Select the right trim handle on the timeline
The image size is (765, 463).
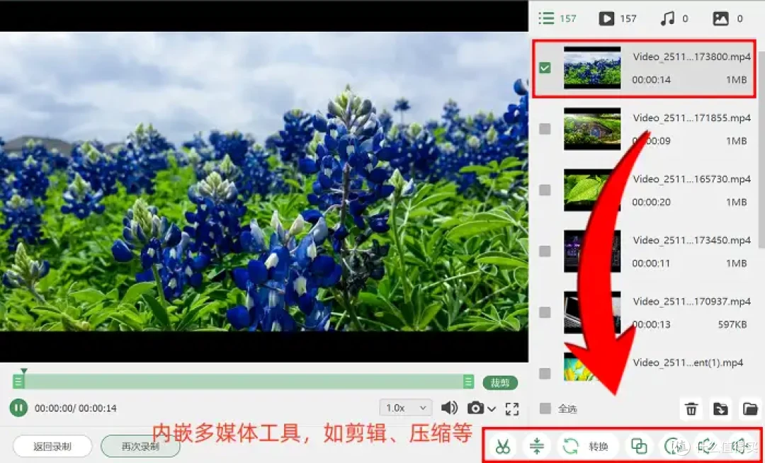tap(468, 382)
